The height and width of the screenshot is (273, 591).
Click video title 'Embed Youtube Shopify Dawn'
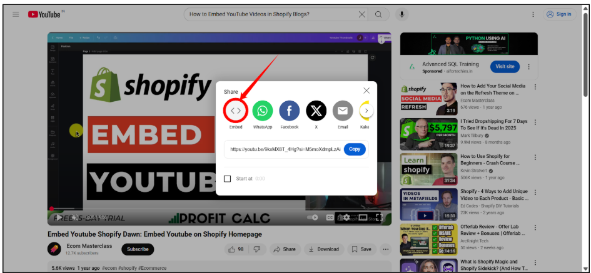click(154, 234)
